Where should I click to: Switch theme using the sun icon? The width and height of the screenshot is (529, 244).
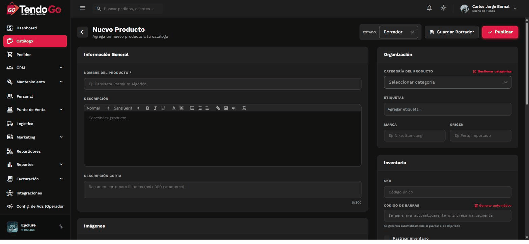click(443, 8)
